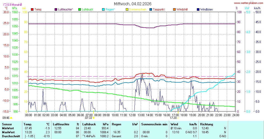Select the orange Windchill legend square
Viewport: 264px width, 139px height.
click(174, 9)
